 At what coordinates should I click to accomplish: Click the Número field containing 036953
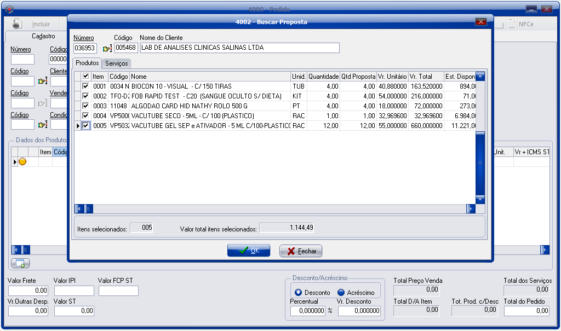pos(85,48)
